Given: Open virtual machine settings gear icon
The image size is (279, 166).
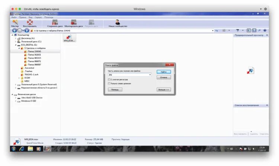Looking at the screenshot, I should coord(265,9).
